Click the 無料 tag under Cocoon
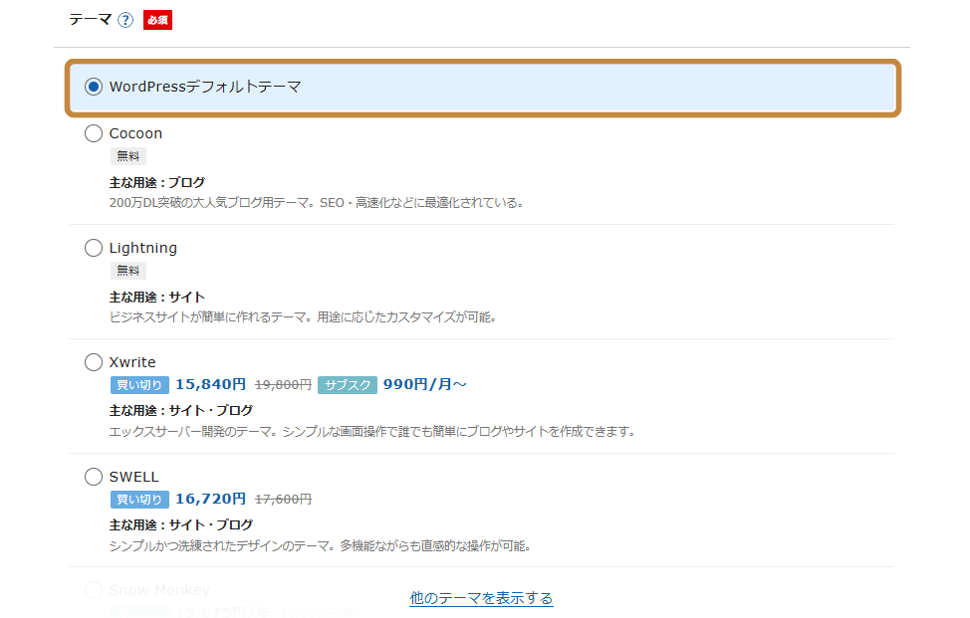Image resolution: width=970 pixels, height=618 pixels. (128, 156)
